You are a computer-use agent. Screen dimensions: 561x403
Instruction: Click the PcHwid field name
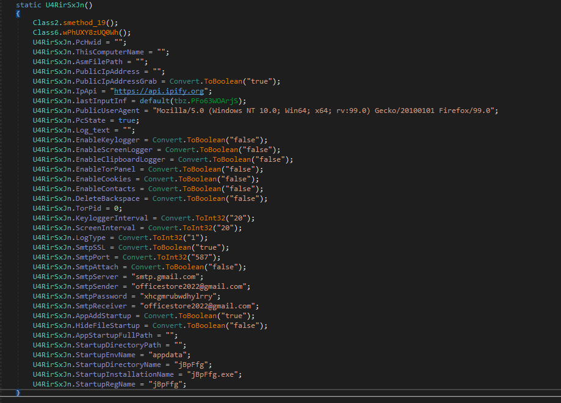coord(89,42)
